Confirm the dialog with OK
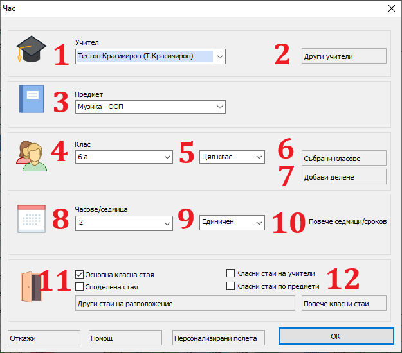The height and width of the screenshot is (353, 402). click(x=334, y=336)
